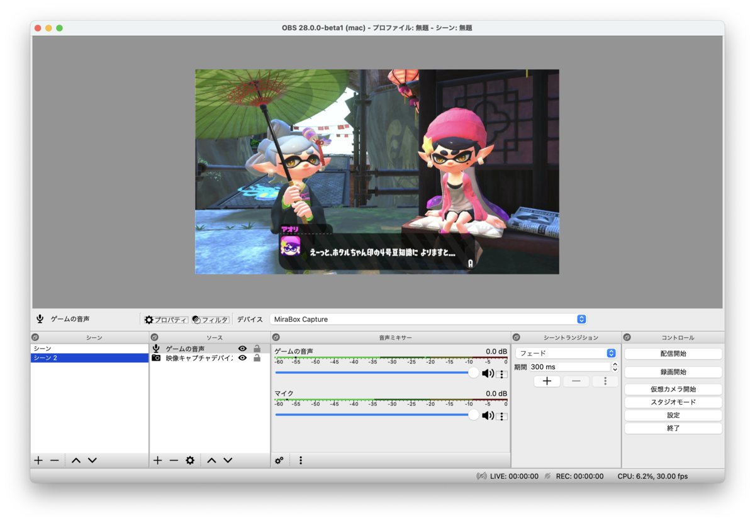Toggle visibility eye for 映像キャプチャデバイス source
This screenshot has height=523, width=755.
(x=242, y=358)
